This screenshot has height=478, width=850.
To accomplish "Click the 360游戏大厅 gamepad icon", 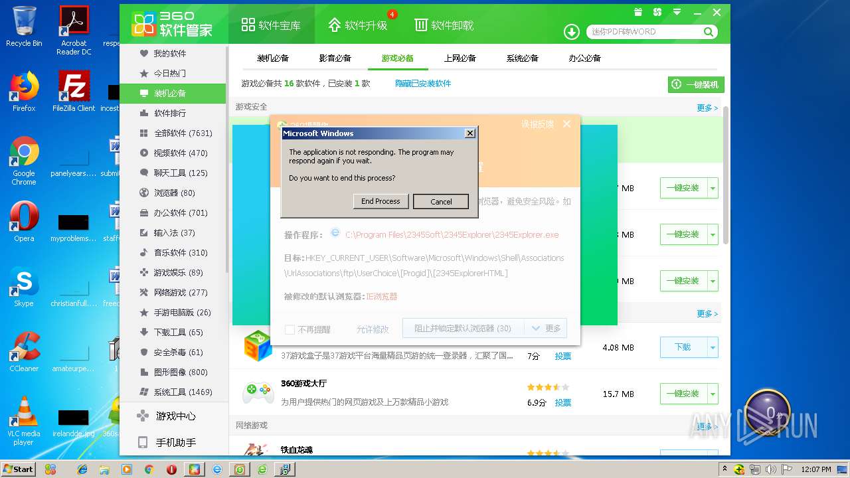I will click(258, 392).
